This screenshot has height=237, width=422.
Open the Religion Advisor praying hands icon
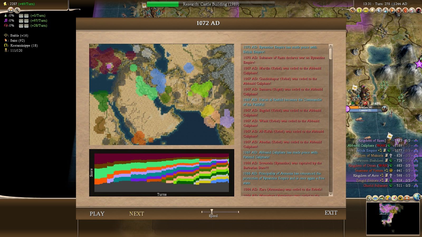(x=392, y=11)
